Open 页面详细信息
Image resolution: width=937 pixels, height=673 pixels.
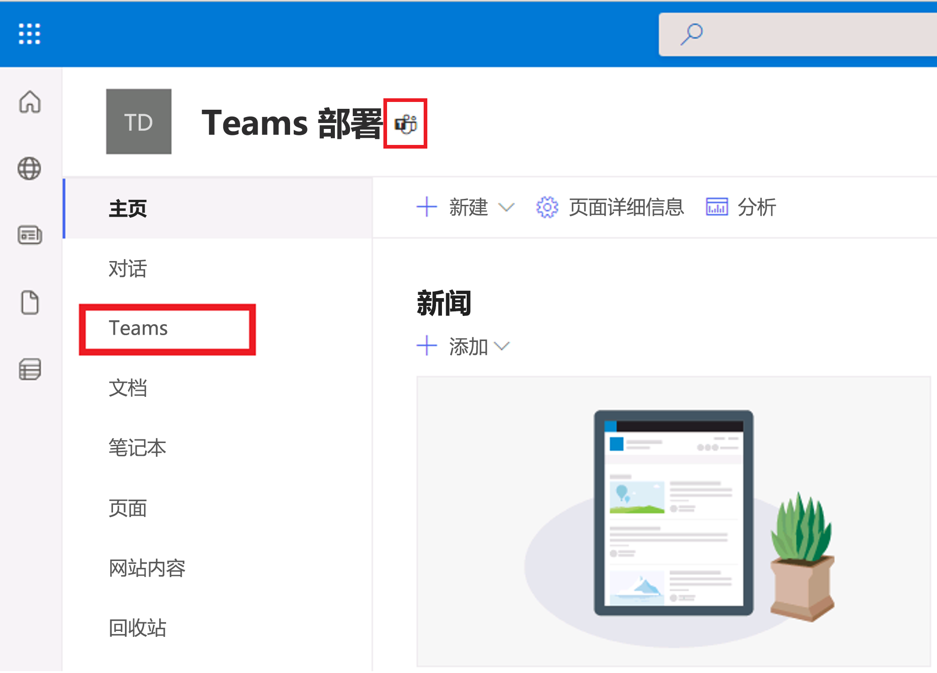[626, 207]
